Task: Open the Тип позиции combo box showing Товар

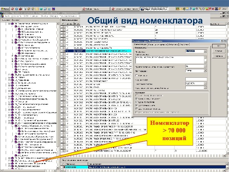Action: point(205,70)
